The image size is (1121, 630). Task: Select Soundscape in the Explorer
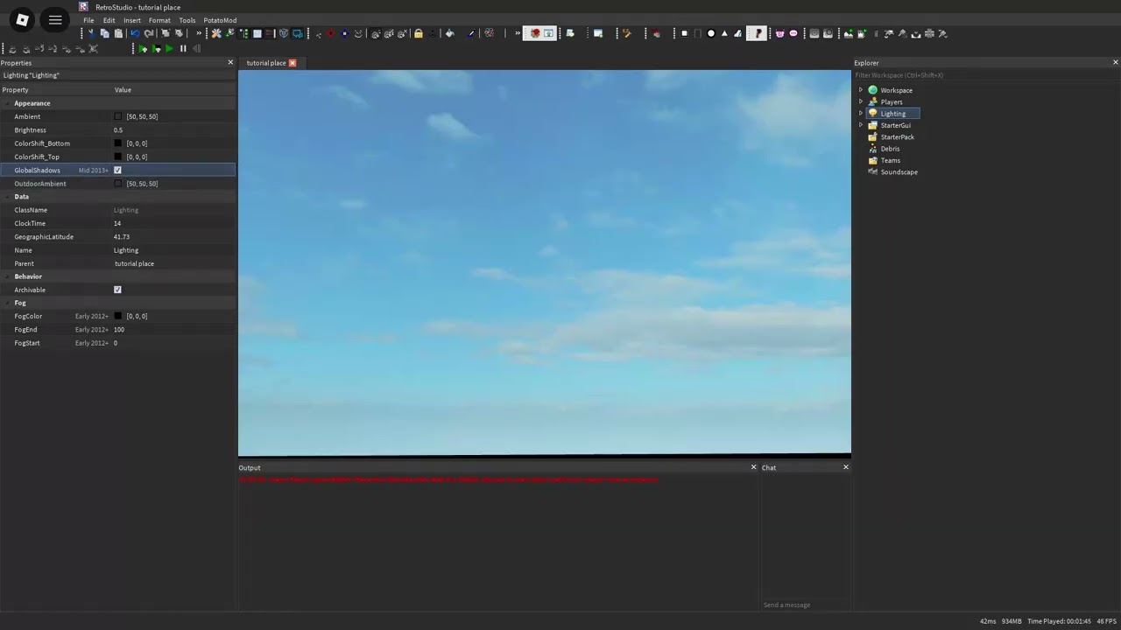899,172
